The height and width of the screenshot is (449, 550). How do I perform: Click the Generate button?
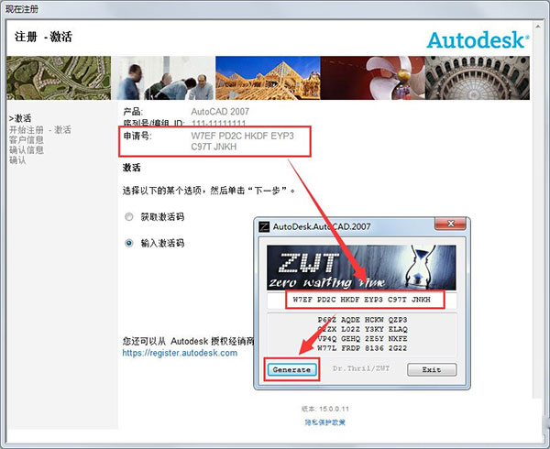[291, 370]
